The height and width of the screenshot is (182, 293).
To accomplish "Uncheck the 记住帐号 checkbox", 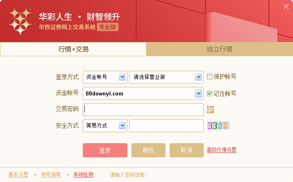I will click(210, 93).
